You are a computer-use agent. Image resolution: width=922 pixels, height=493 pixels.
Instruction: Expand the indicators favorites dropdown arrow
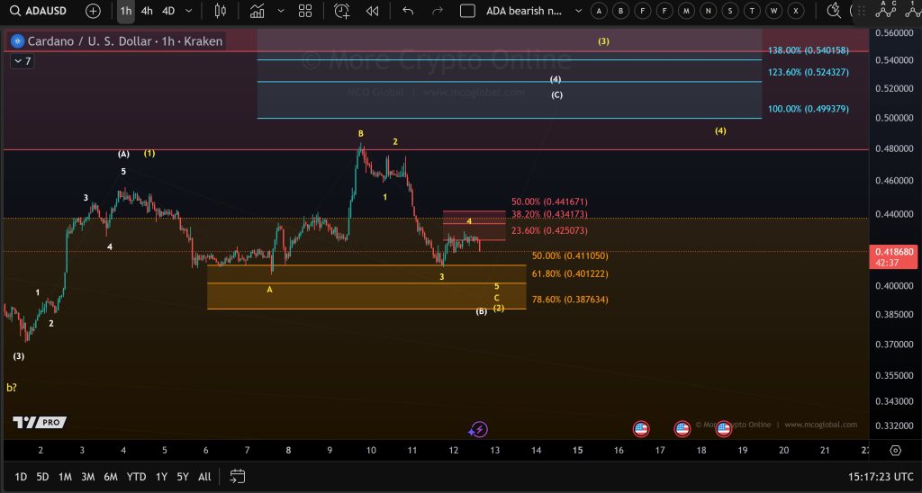(x=281, y=11)
